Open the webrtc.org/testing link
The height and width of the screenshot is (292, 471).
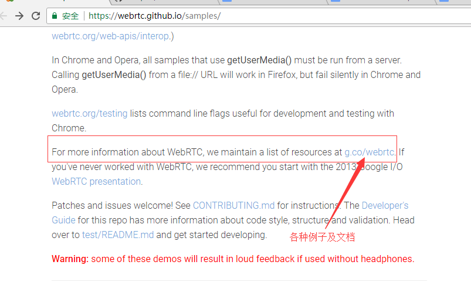(x=90, y=114)
